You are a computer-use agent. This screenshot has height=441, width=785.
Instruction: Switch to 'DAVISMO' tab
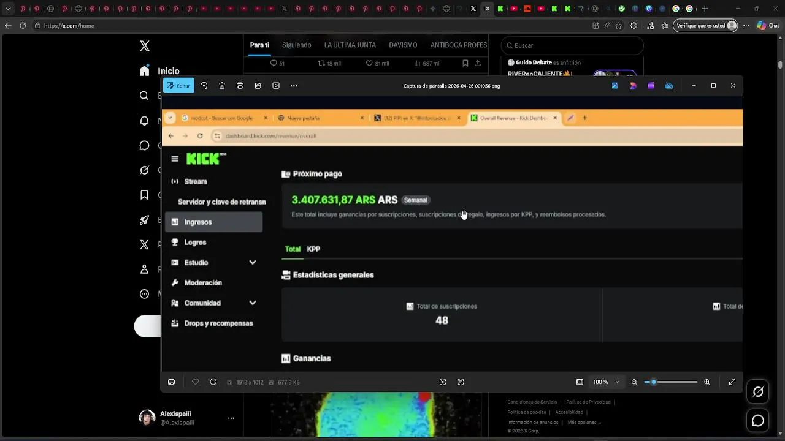[x=403, y=45]
